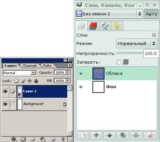Click the Непрозрачность opacity slider
160x142 pixels.
130,53
